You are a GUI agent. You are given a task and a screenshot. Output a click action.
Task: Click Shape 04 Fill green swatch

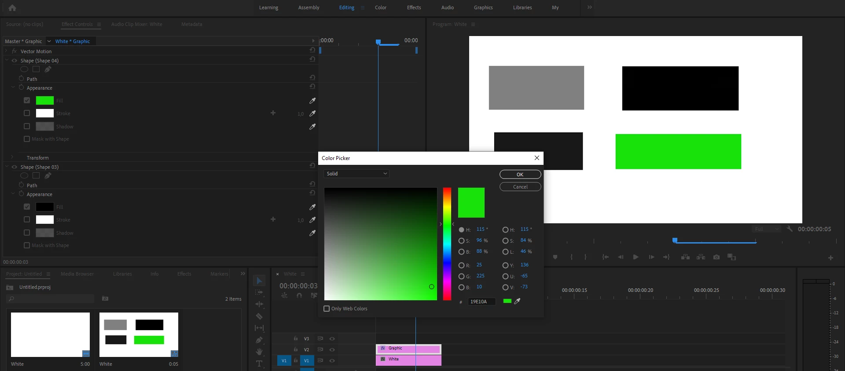45,101
